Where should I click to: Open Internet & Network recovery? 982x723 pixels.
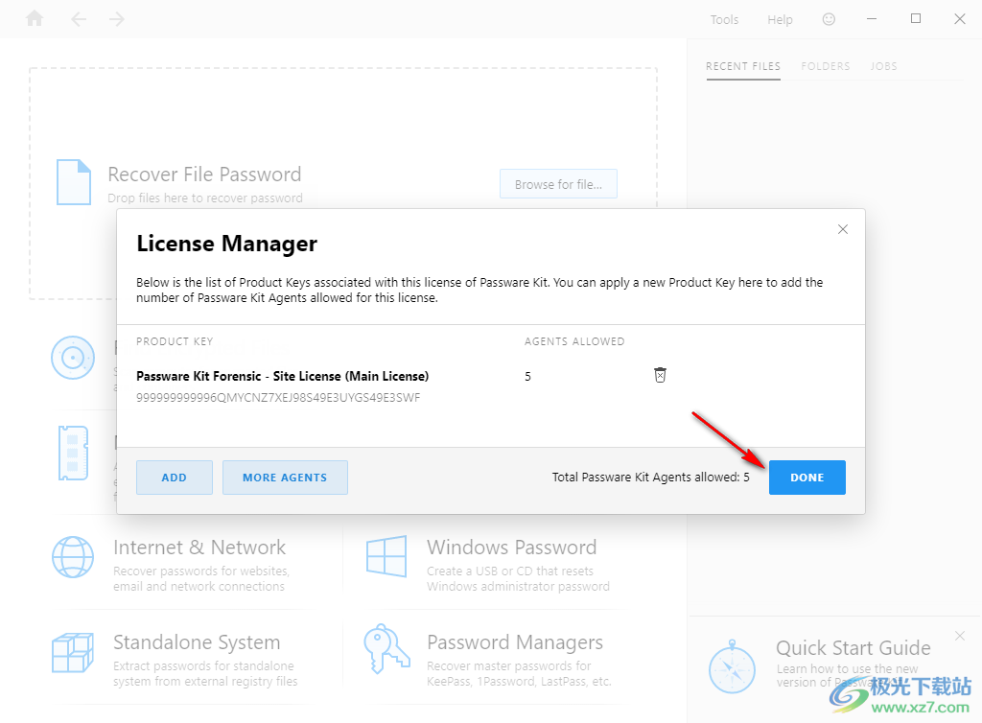click(x=199, y=547)
